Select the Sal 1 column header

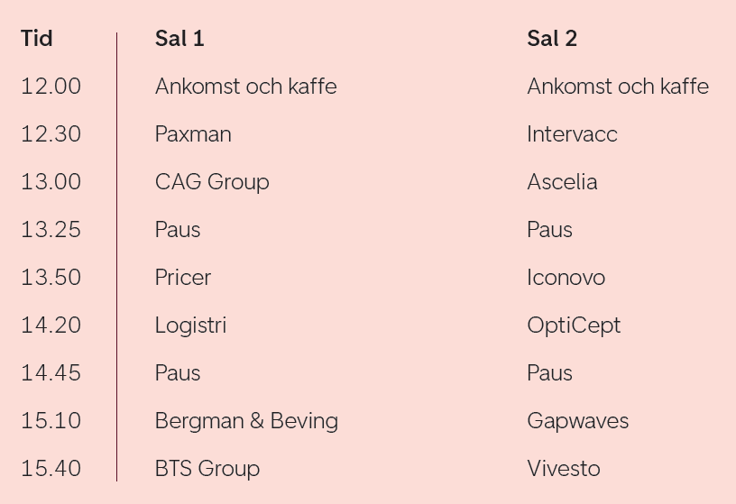[179, 39]
